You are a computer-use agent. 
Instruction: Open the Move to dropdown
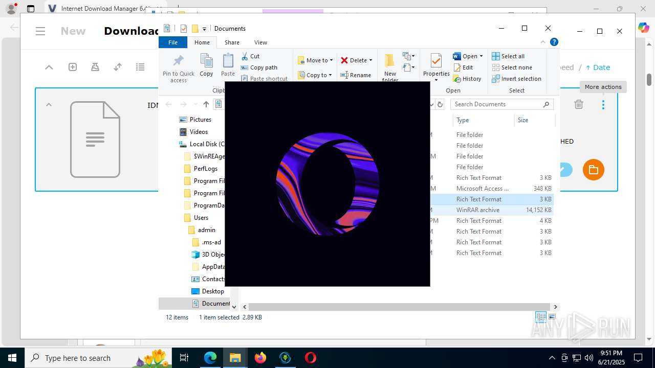click(315, 60)
